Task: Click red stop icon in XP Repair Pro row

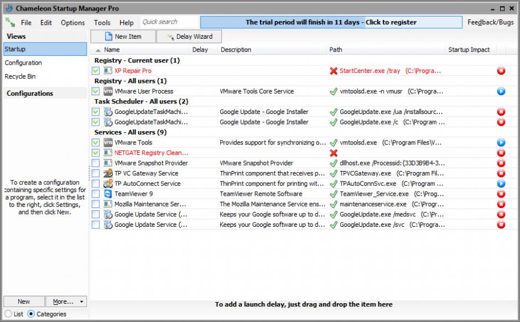Action: tap(501, 71)
